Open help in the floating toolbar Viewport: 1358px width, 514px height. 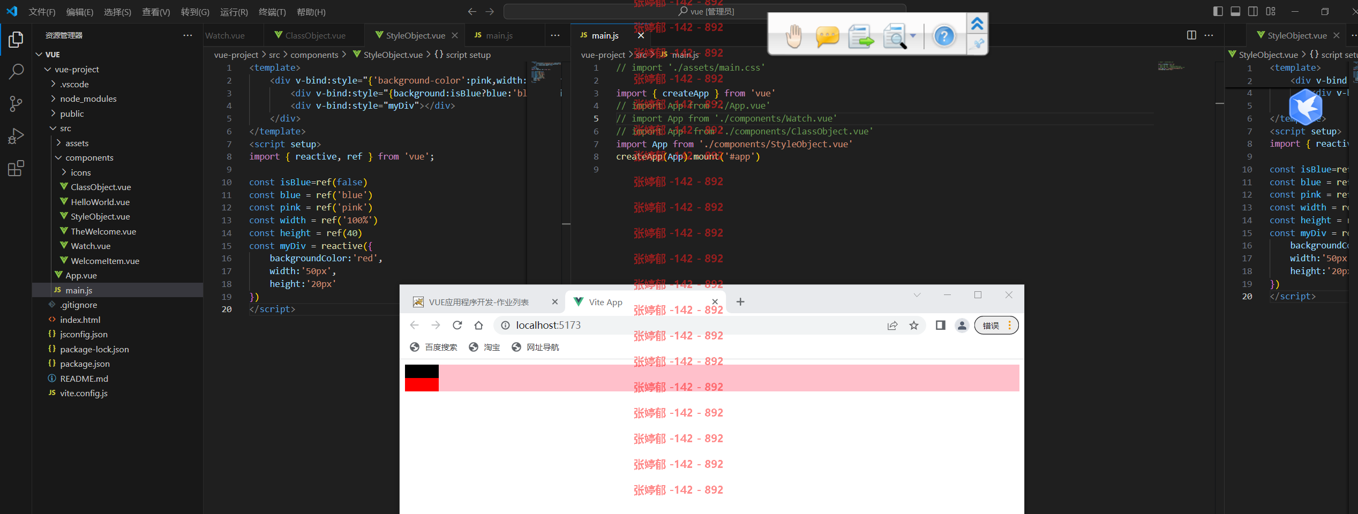pos(944,36)
